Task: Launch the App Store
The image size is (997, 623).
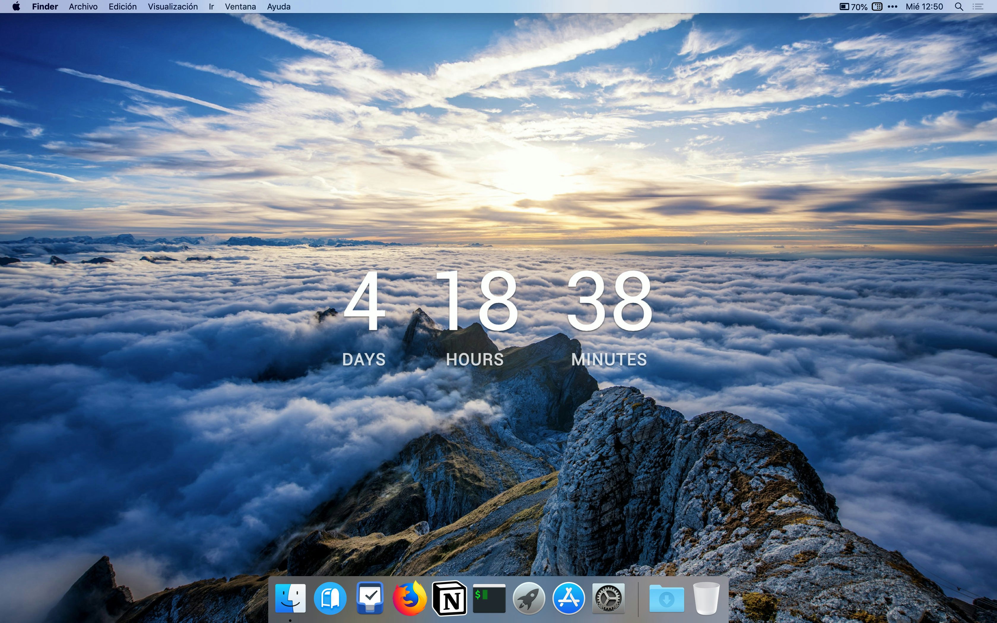Action: tap(569, 598)
